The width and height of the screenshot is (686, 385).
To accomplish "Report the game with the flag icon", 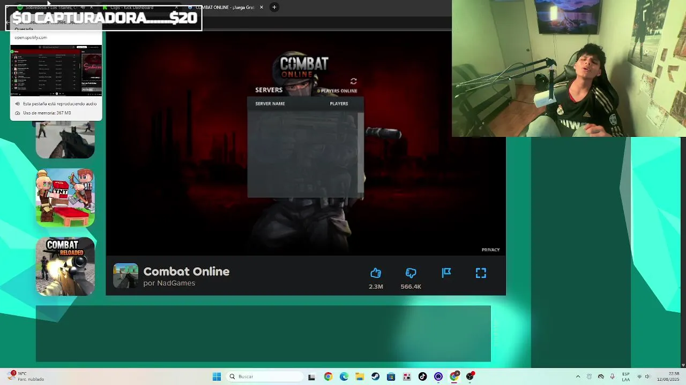I will pyautogui.click(x=446, y=273).
